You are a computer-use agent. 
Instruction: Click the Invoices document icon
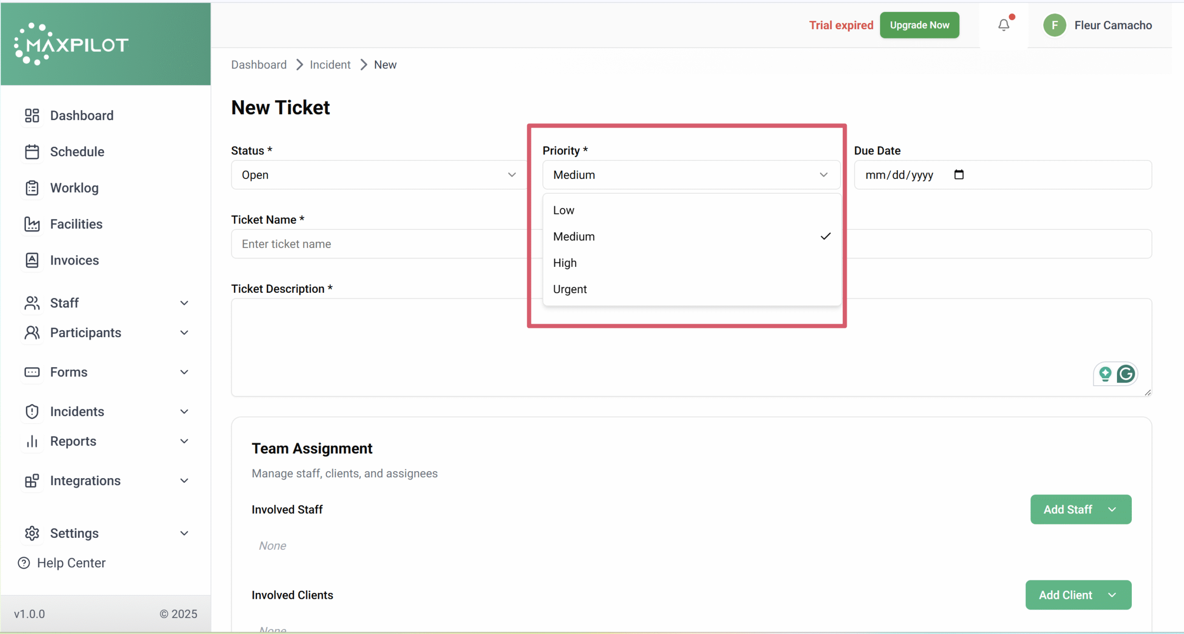32,260
